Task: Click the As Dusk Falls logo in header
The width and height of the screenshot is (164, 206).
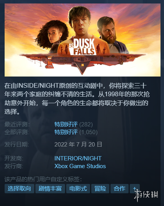Action: point(82,47)
